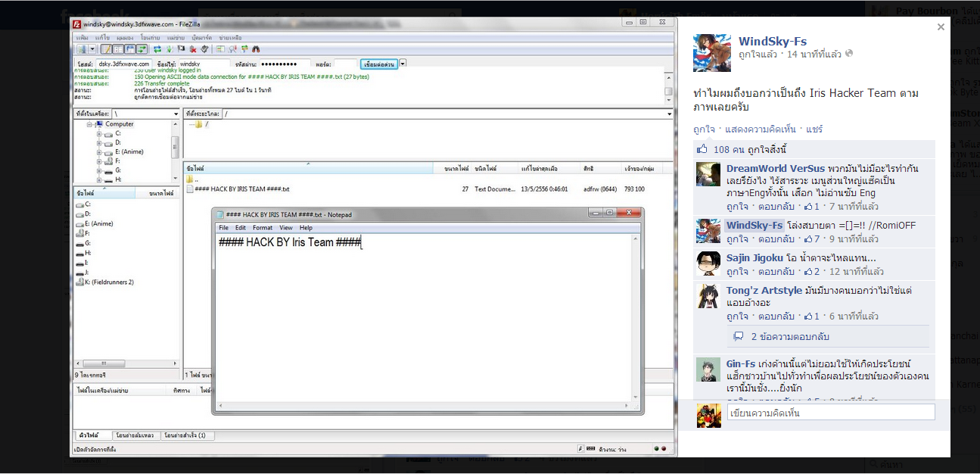
Task: Open the remote site path dropdown
Action: point(669,114)
